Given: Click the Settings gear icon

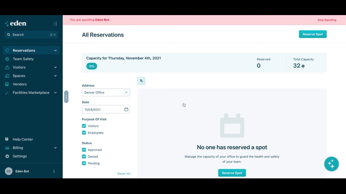Looking at the screenshot, I should [x=7, y=156].
